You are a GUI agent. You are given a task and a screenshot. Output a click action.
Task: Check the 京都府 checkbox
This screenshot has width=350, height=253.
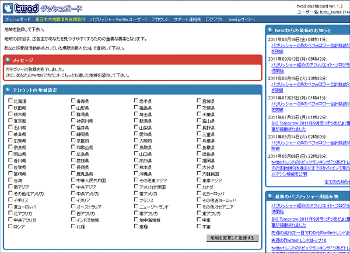coord(73,140)
